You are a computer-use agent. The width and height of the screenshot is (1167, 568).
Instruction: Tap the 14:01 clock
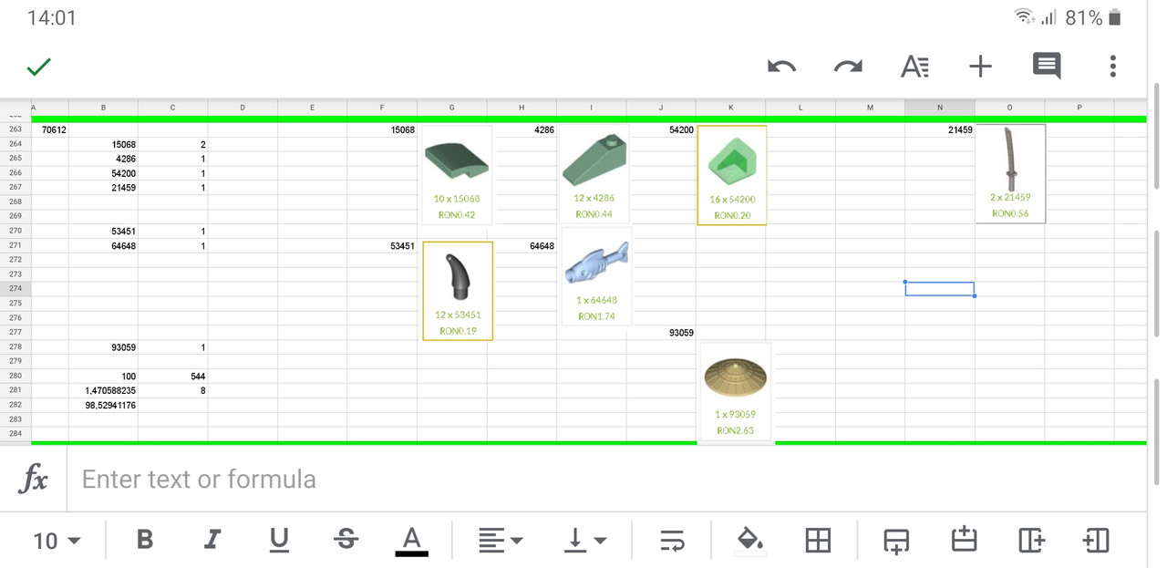pos(52,17)
